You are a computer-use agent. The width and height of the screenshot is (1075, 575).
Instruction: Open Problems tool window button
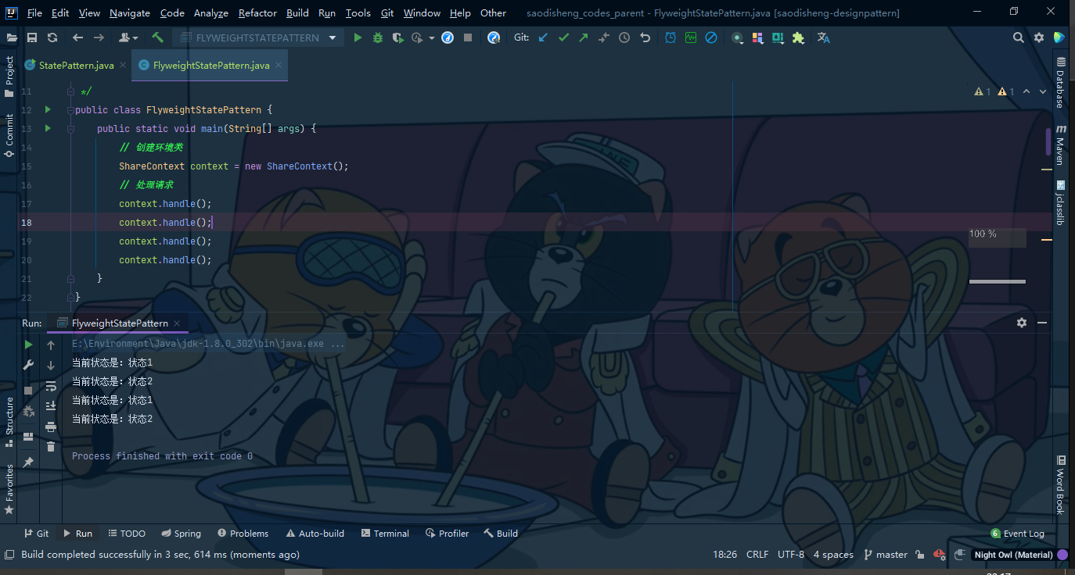243,534
